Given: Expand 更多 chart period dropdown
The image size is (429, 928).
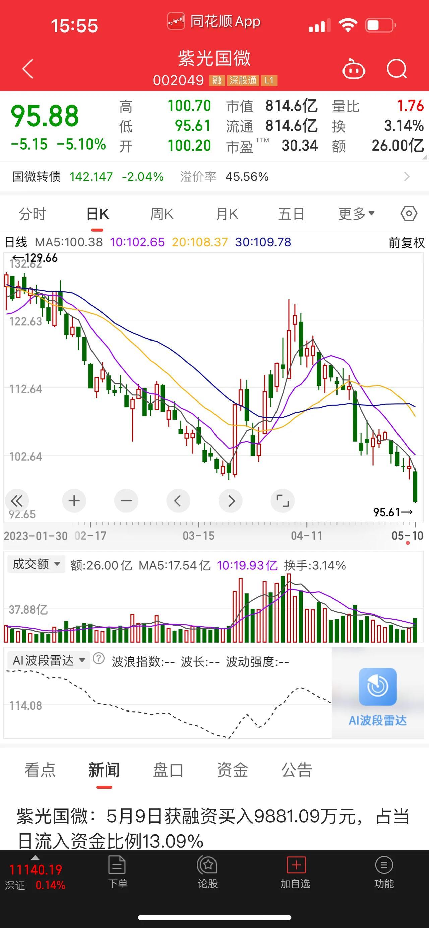Looking at the screenshot, I should tap(357, 213).
